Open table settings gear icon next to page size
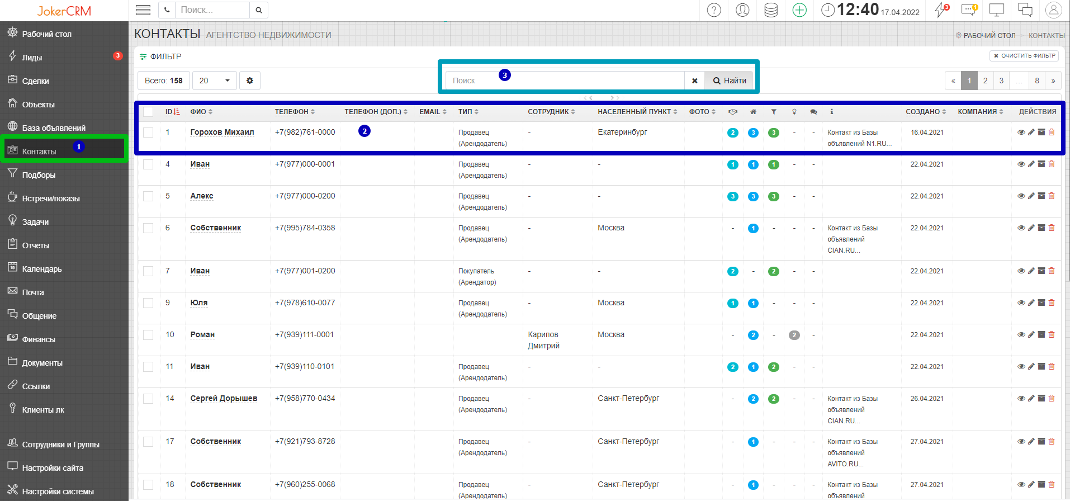The image size is (1070, 501). click(x=250, y=81)
